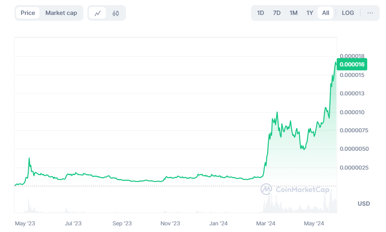386x232 pixels.
Task: Toggle LOG scale on chart
Action: [348, 13]
